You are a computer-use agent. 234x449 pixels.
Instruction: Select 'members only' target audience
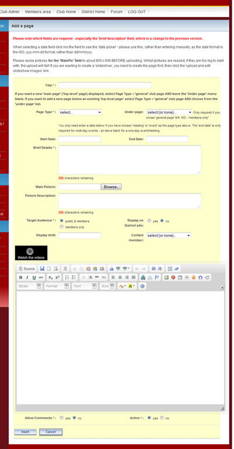(61, 227)
